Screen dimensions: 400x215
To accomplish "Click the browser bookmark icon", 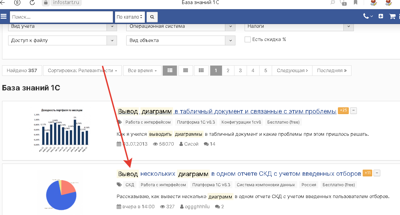I will pos(356,3).
